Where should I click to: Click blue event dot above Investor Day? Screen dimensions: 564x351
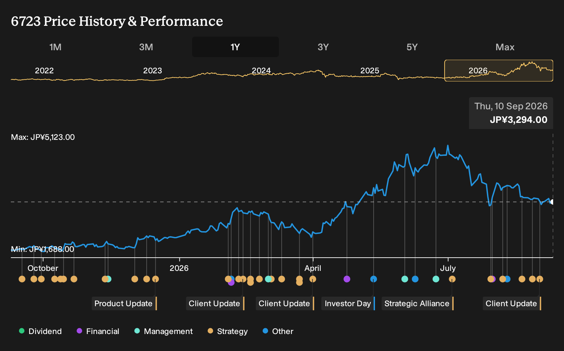tap(374, 279)
